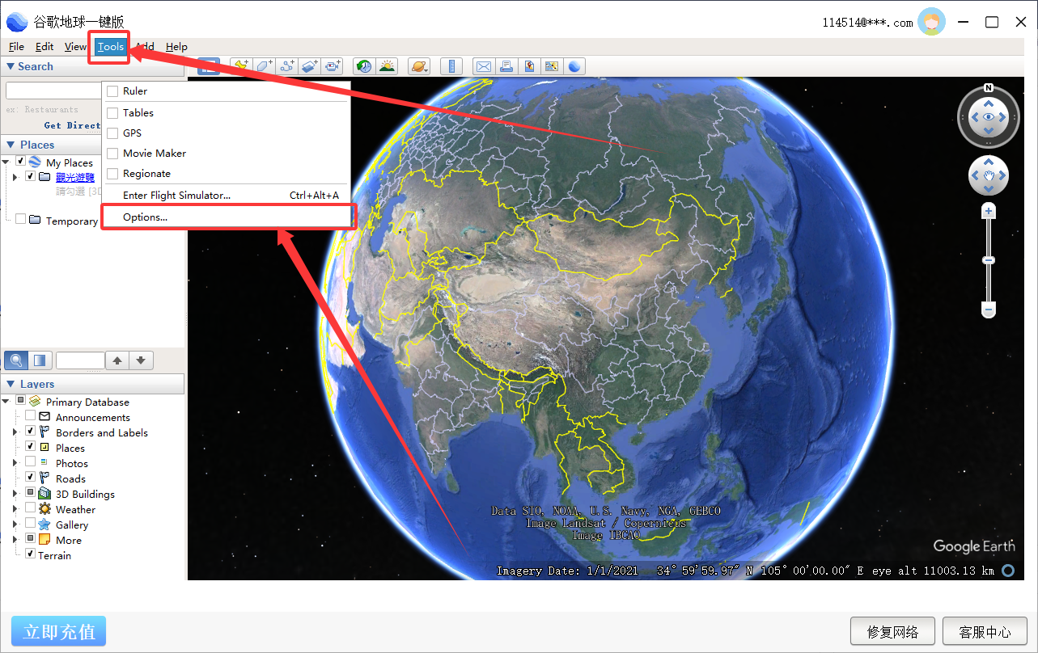
Task: Click the zoom out minus button
Action: click(988, 310)
